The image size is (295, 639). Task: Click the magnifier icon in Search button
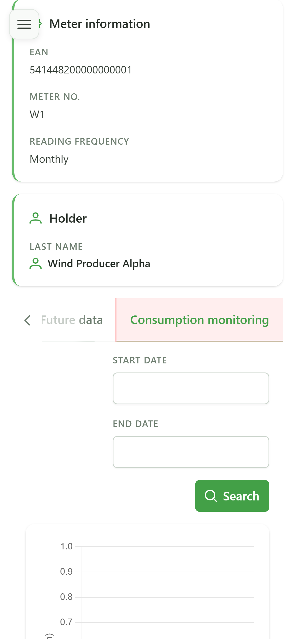211,496
